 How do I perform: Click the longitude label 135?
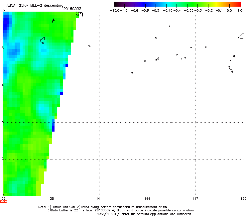pyautogui.click(x=3, y=199)
